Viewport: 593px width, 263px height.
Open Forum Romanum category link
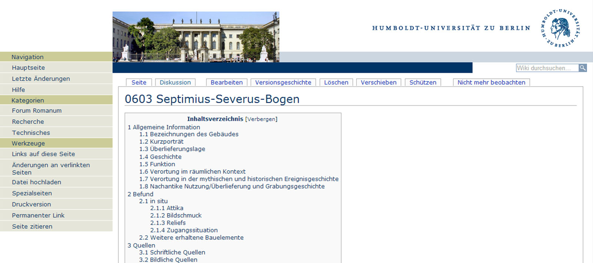tap(37, 110)
